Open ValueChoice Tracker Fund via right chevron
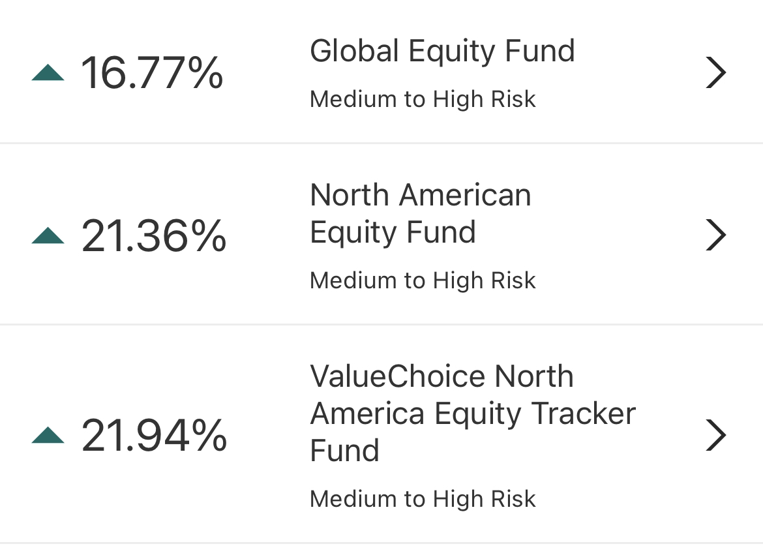Viewport: 763px width, 559px height. tap(716, 436)
